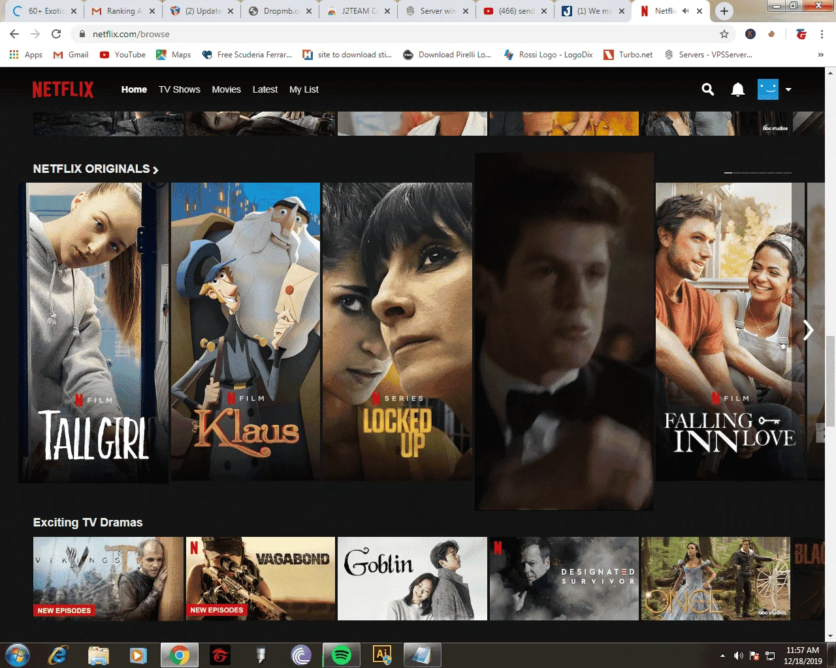Open the Windows Start menu
This screenshot has height=668, width=836.
pyautogui.click(x=18, y=654)
